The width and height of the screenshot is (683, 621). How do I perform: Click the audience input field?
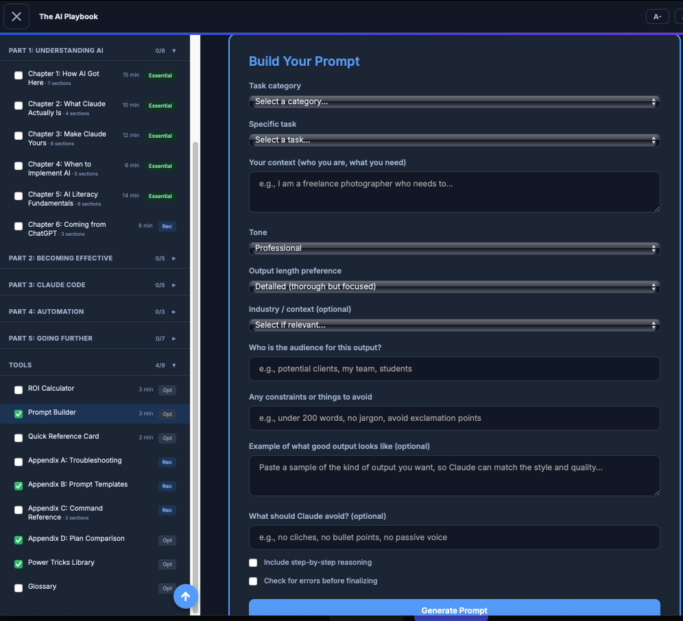tap(453, 369)
